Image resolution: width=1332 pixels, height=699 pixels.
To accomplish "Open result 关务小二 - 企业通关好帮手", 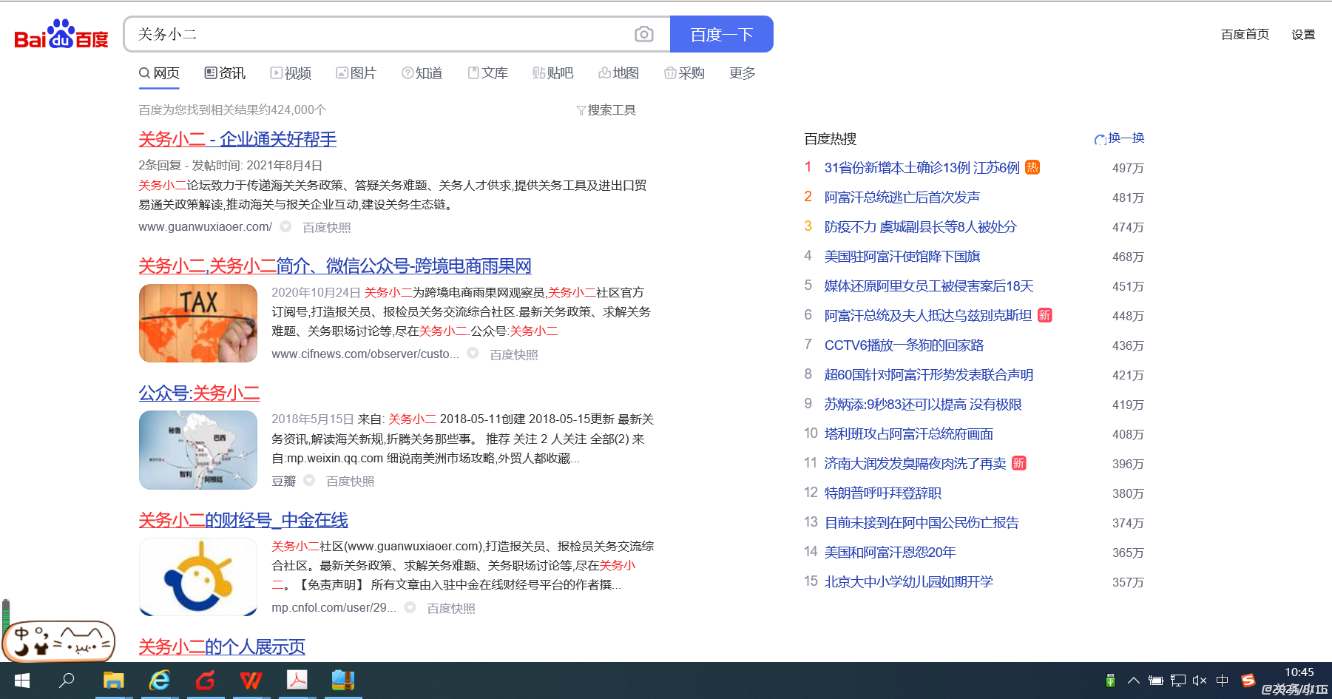I will coord(237,139).
